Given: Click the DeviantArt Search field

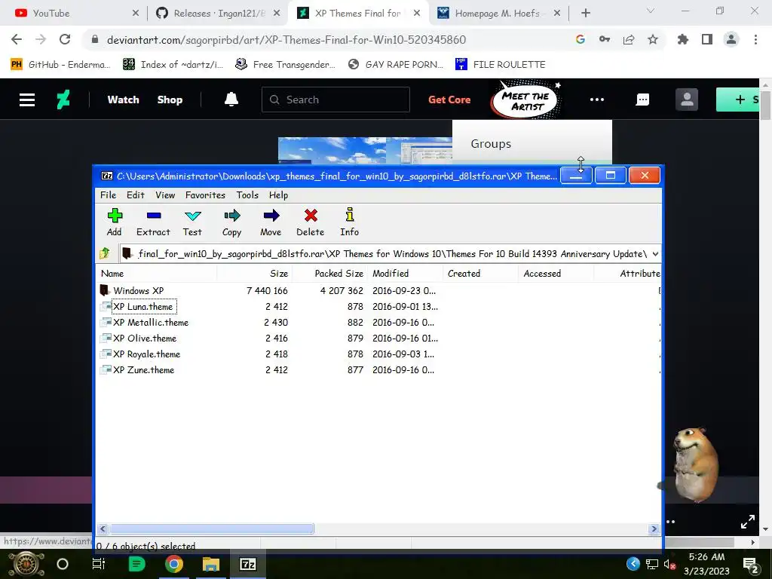Looking at the screenshot, I should pos(335,100).
